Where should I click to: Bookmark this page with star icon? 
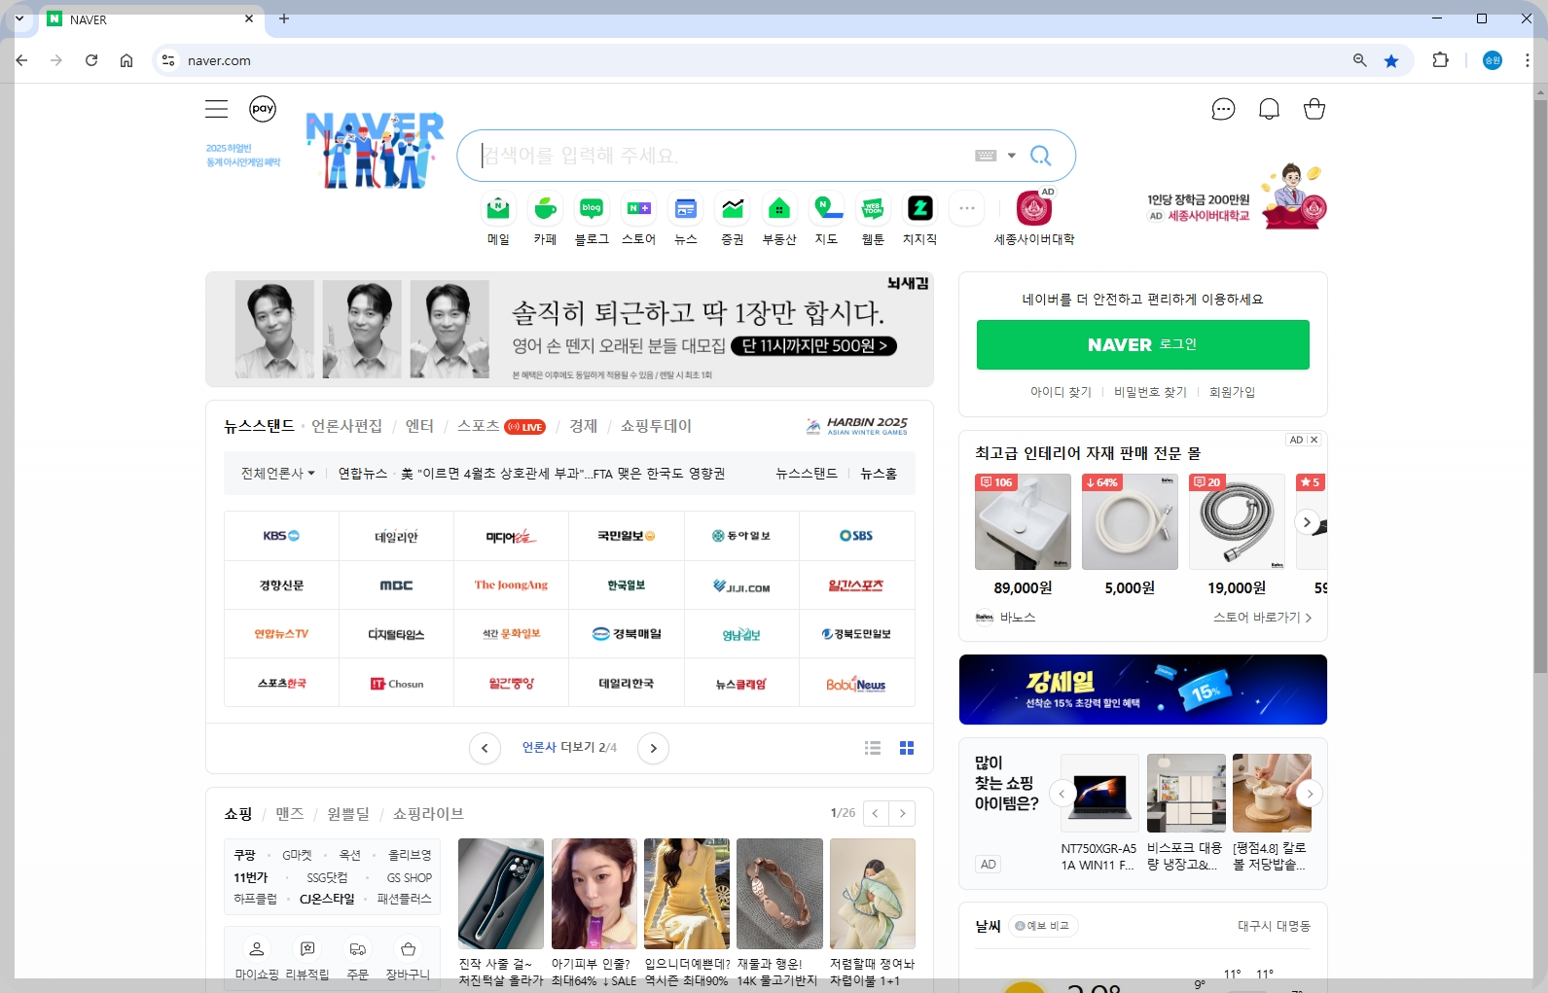pyautogui.click(x=1391, y=60)
